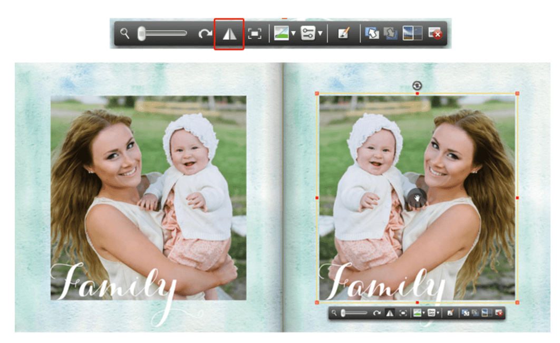This screenshot has width=560, height=343.
Task: Click delete photo icon in small bottom toolbar
Action: pos(499,313)
